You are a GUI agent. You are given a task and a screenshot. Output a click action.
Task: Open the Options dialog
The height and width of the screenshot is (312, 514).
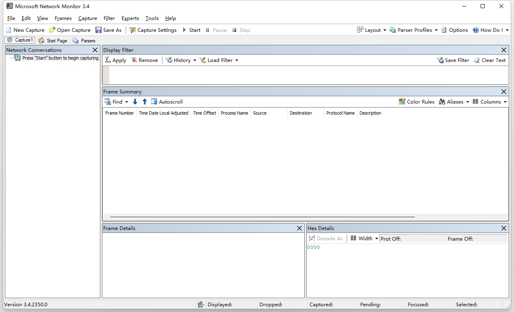pos(454,30)
